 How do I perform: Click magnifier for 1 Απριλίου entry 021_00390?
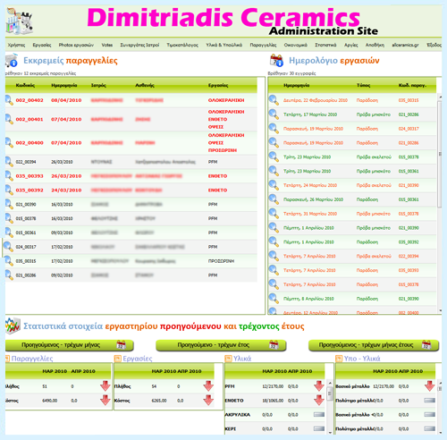tap(274, 228)
